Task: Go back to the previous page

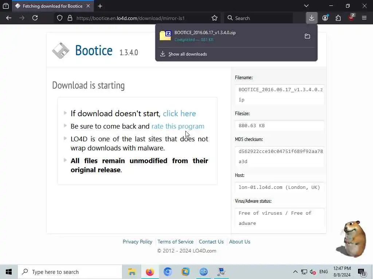Action: 9,18
